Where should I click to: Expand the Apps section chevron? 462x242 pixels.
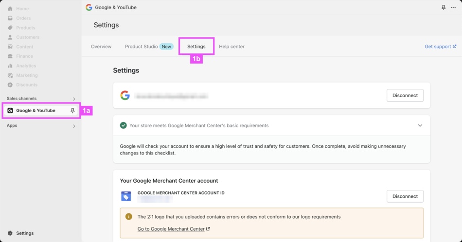click(74, 126)
